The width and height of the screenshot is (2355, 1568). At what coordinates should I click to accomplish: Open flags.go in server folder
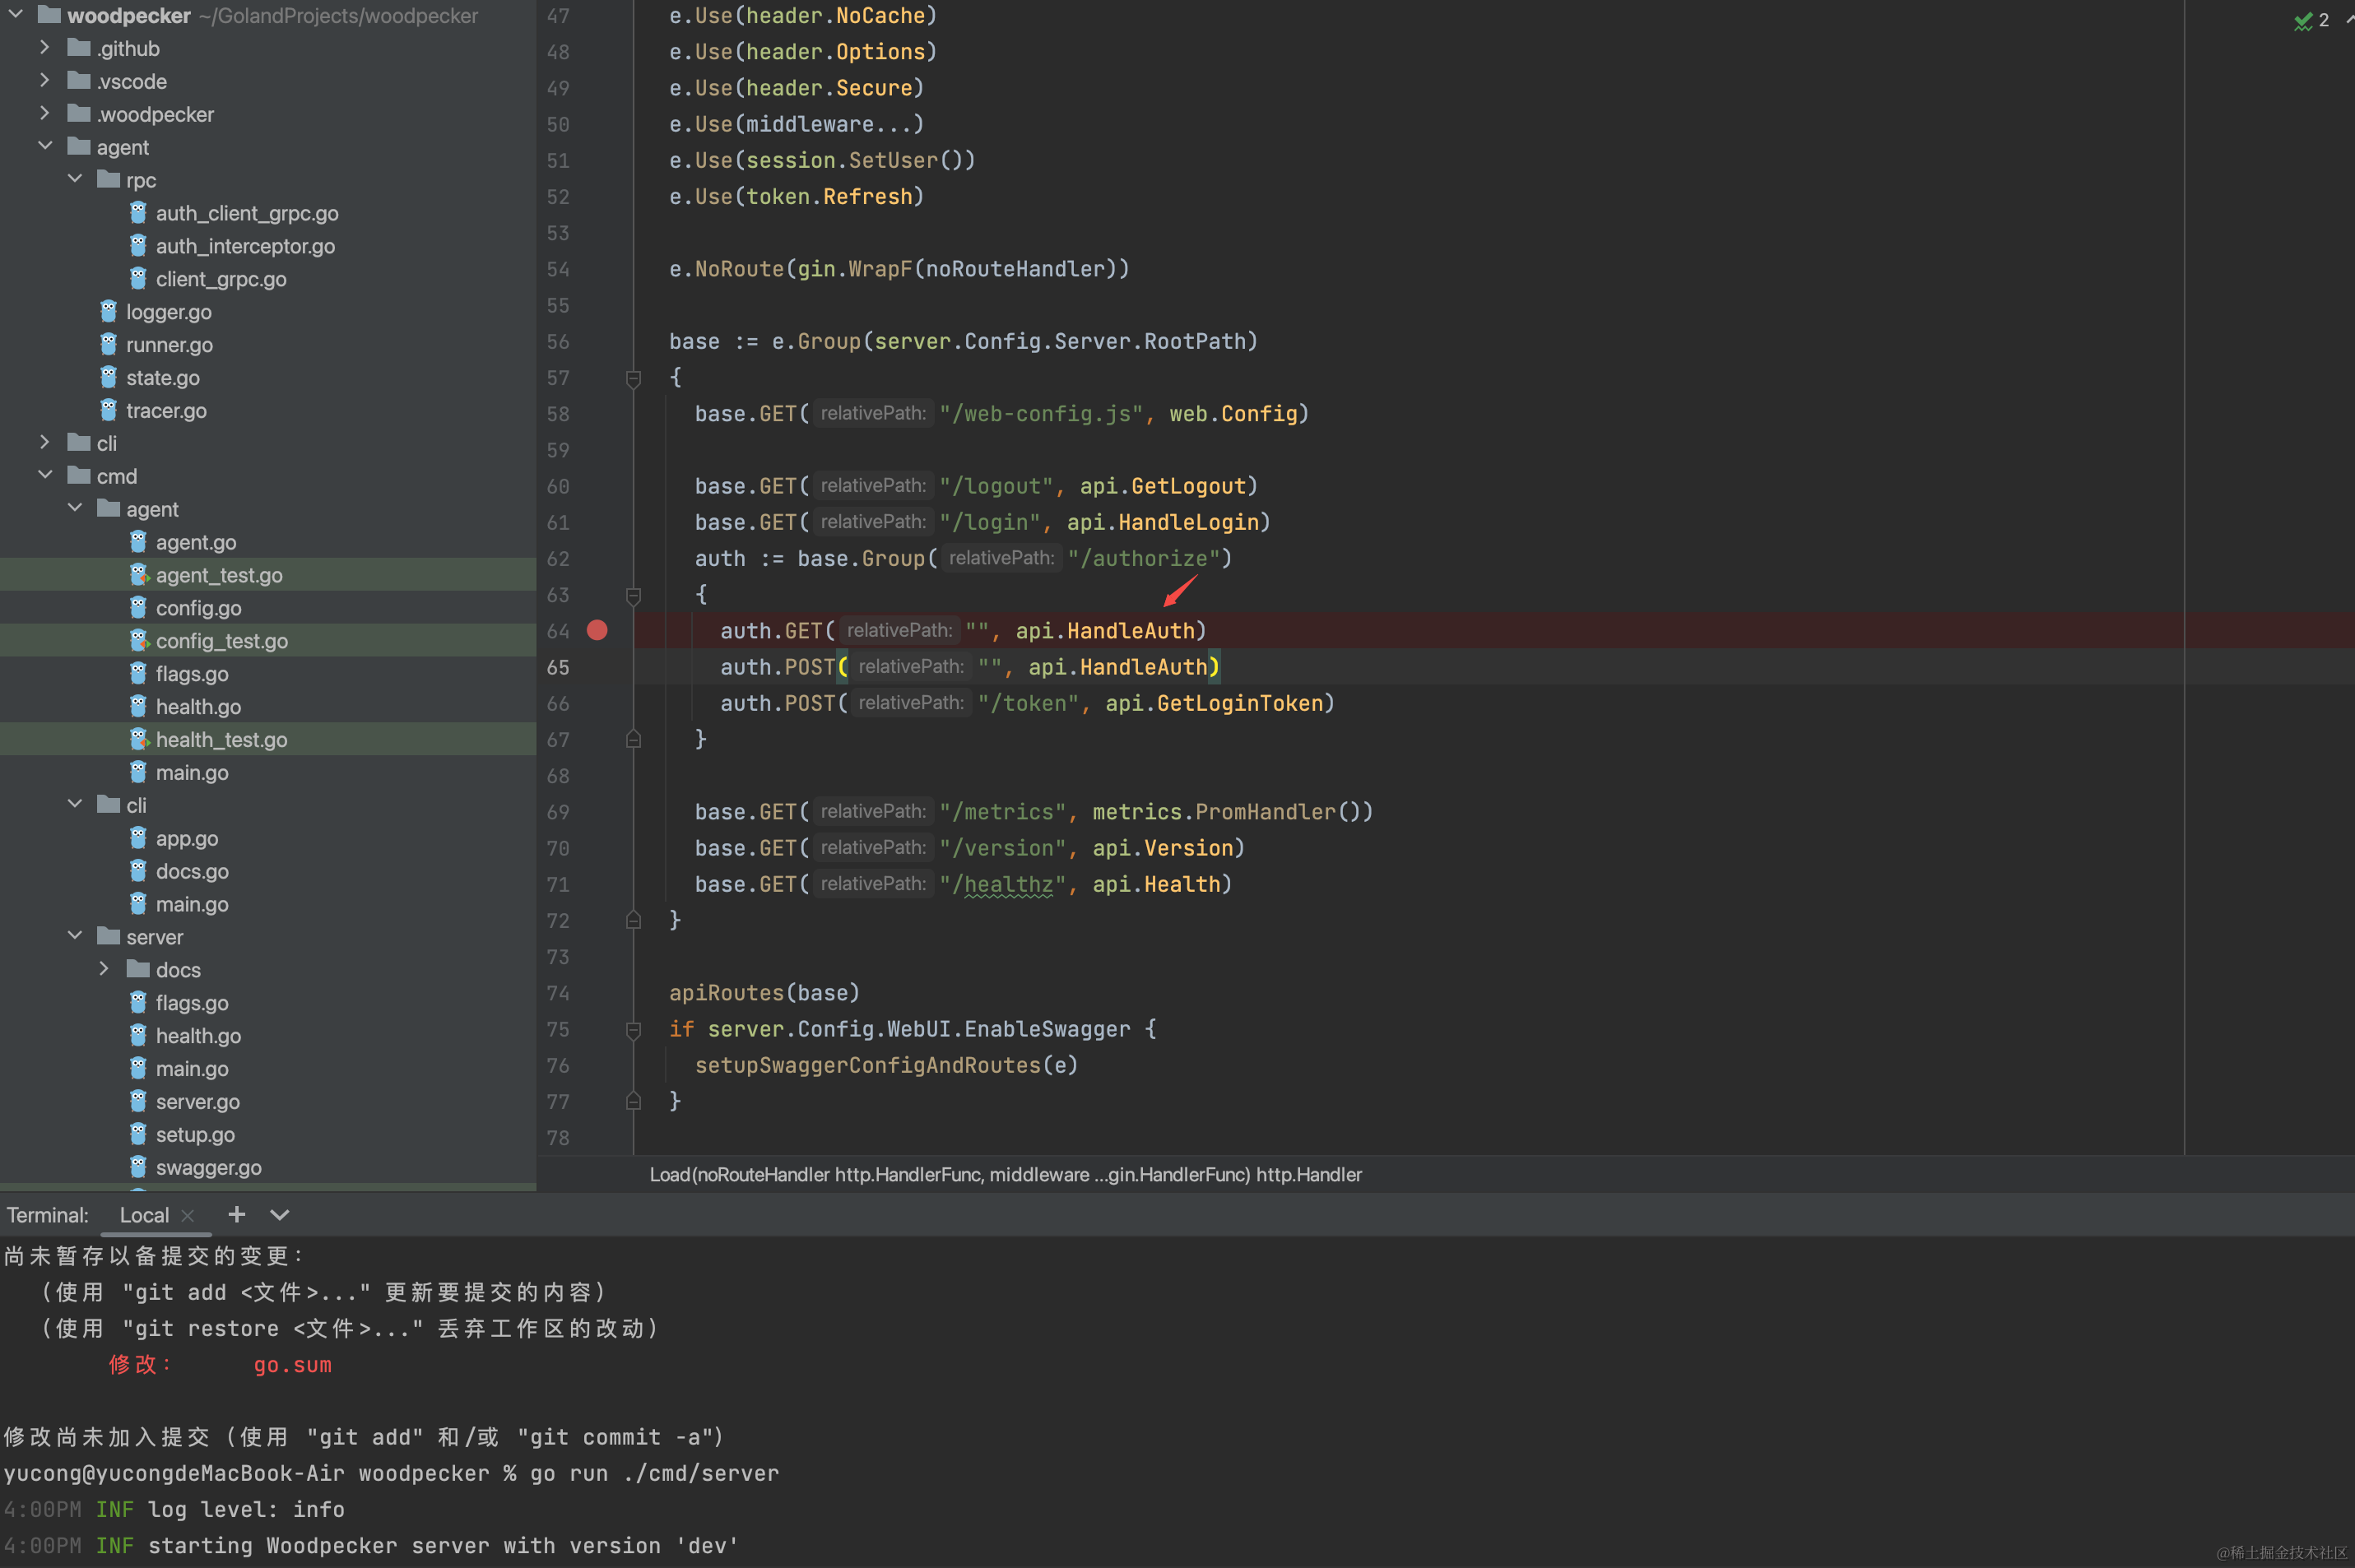[192, 1003]
